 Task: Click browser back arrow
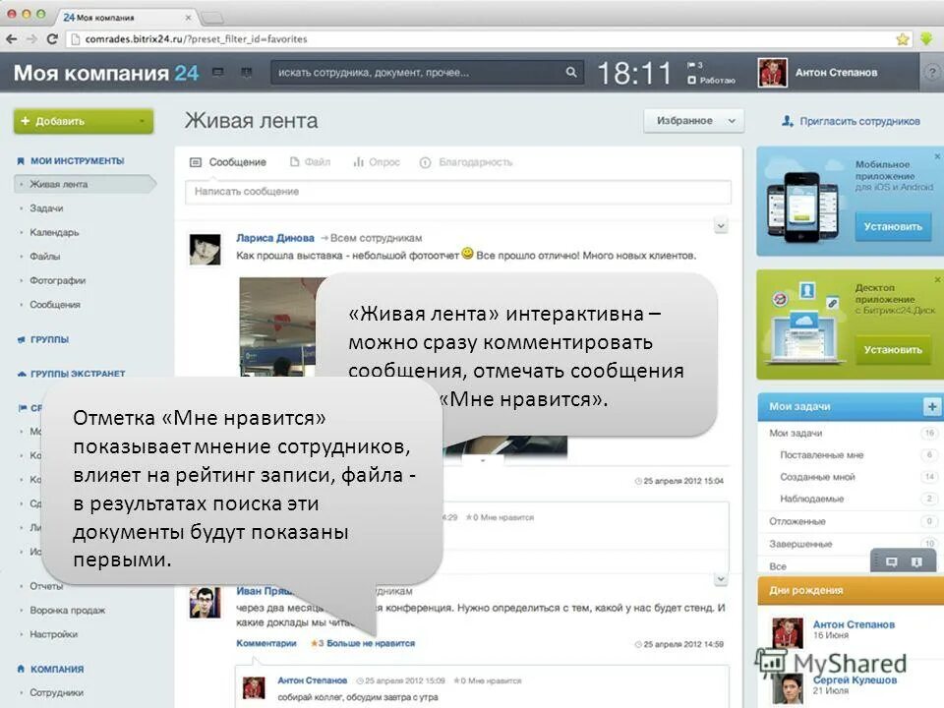pyautogui.click(x=12, y=39)
